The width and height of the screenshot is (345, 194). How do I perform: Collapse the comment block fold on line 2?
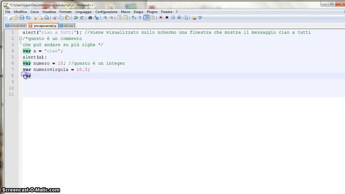pos(20,38)
